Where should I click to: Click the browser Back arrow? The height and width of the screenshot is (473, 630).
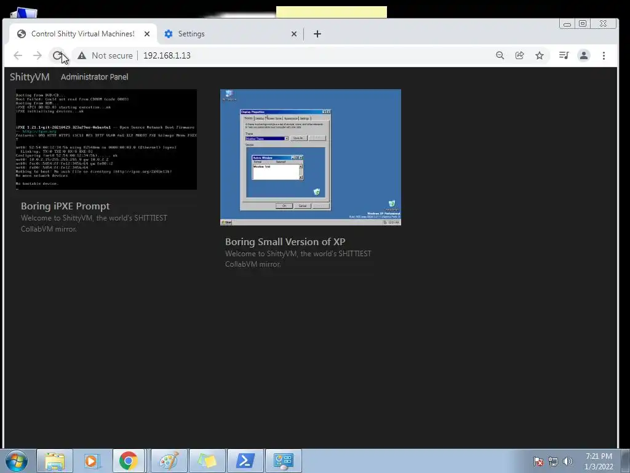tap(18, 55)
